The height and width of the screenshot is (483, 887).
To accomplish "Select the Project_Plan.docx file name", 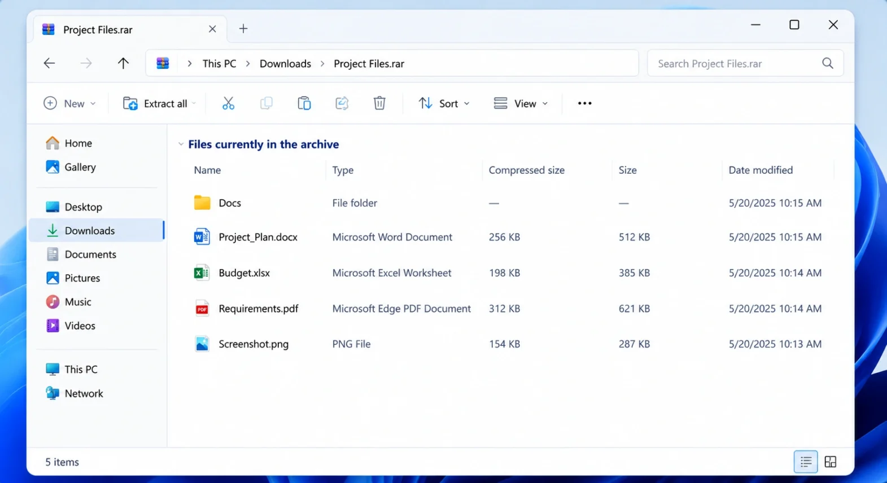I will (x=258, y=237).
